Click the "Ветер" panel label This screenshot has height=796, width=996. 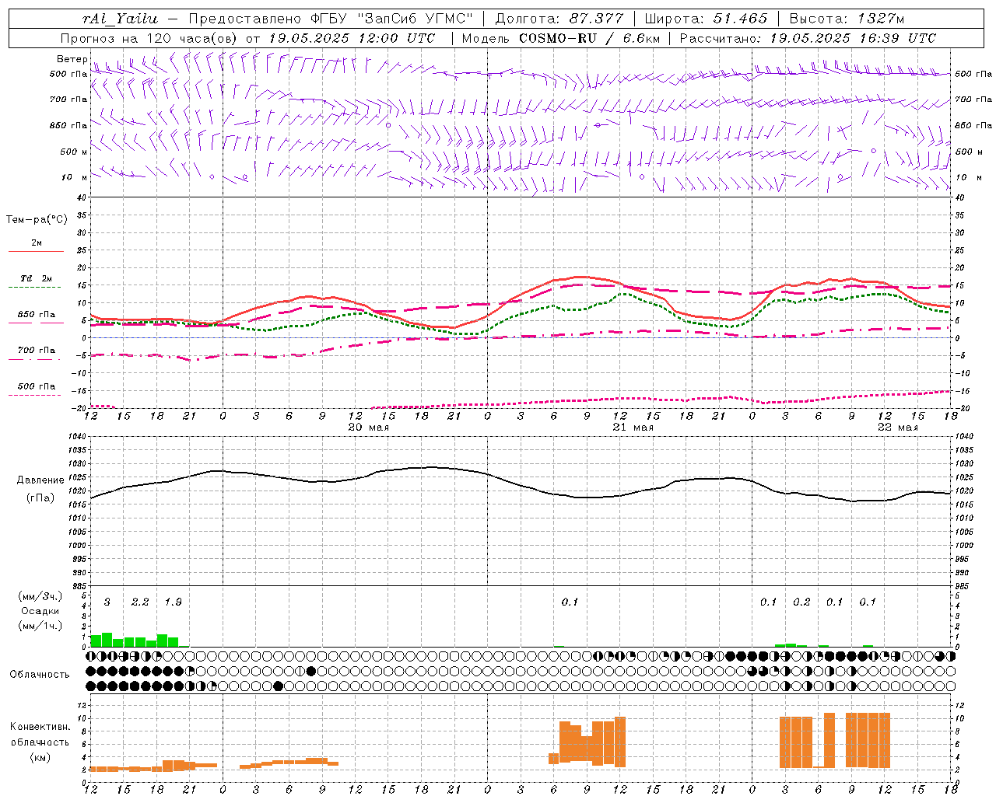pyautogui.click(x=72, y=59)
